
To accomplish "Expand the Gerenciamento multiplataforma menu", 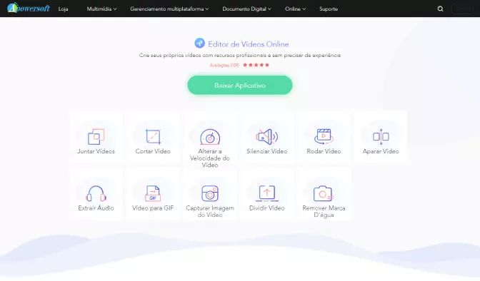I will (169, 9).
